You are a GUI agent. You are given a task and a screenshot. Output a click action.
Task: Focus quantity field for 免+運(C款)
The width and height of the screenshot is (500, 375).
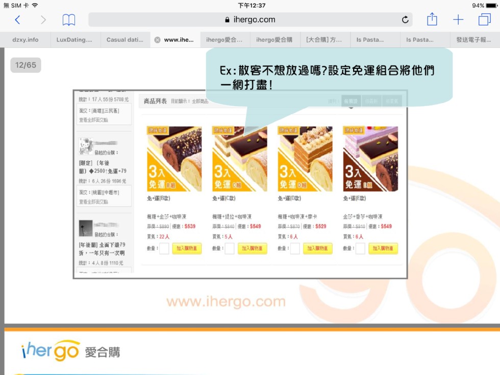(x=229, y=248)
